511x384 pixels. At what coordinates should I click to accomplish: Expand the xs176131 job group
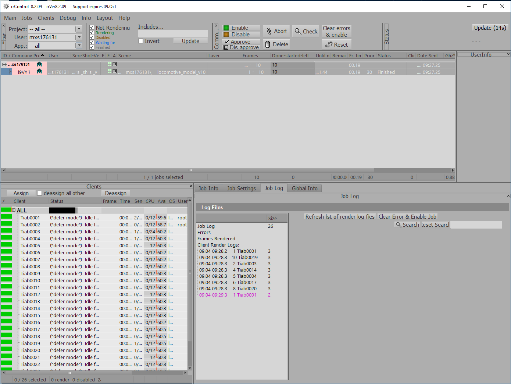4,64
